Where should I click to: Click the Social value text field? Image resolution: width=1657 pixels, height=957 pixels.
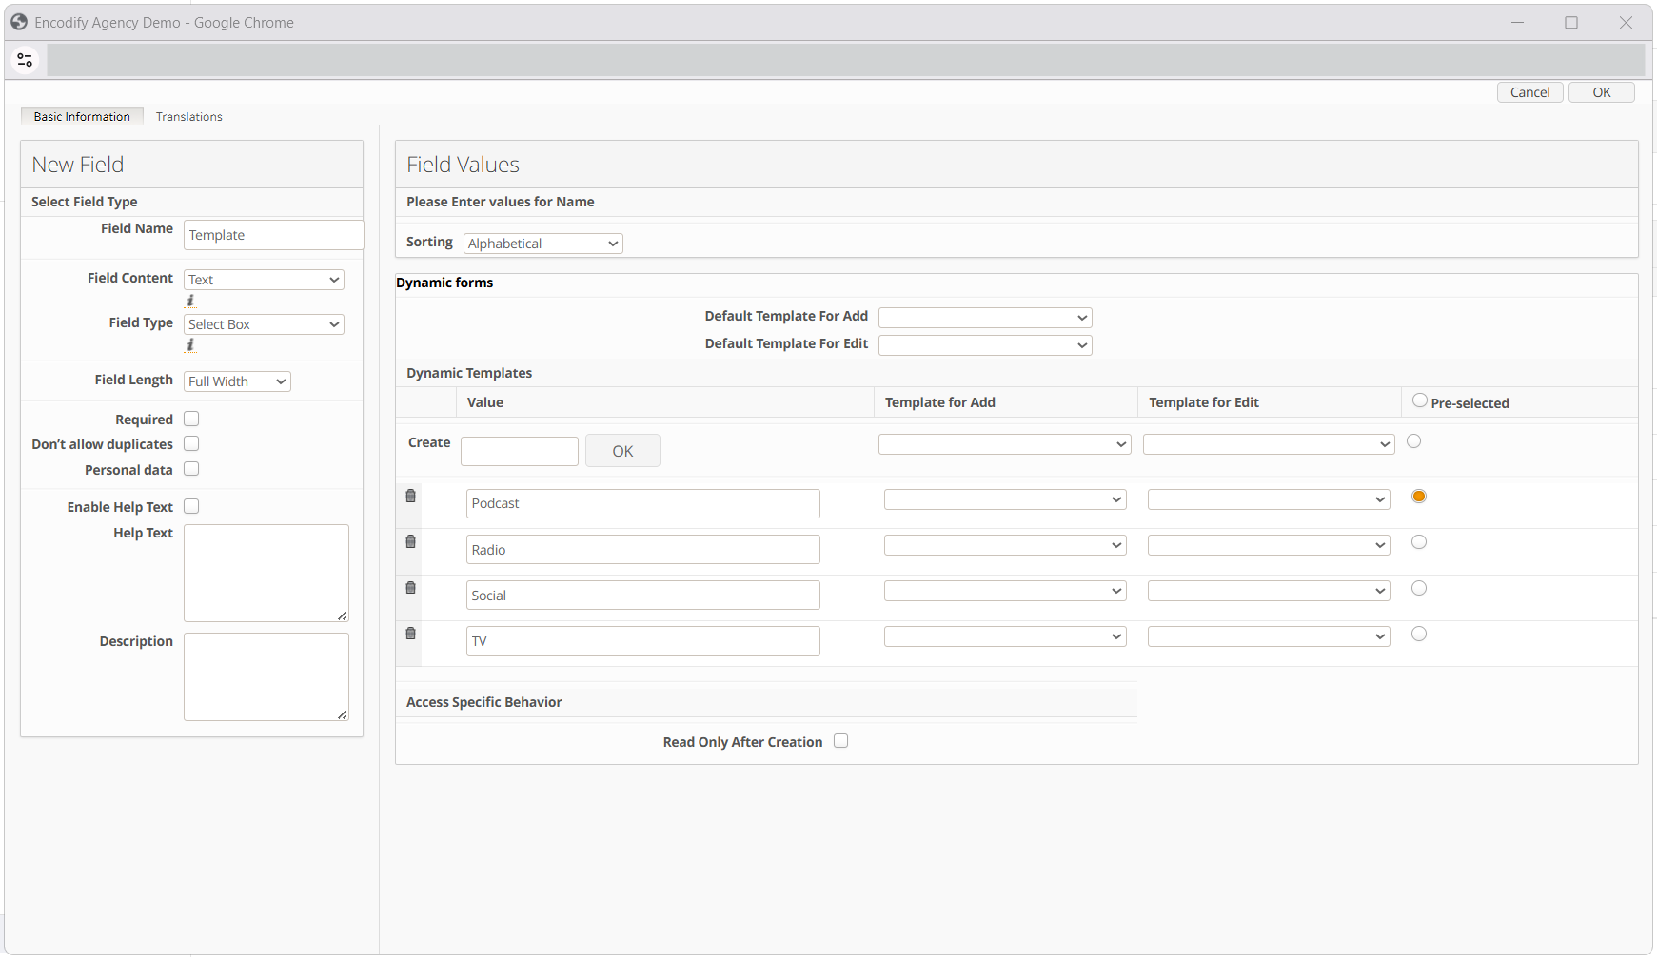pos(643,595)
